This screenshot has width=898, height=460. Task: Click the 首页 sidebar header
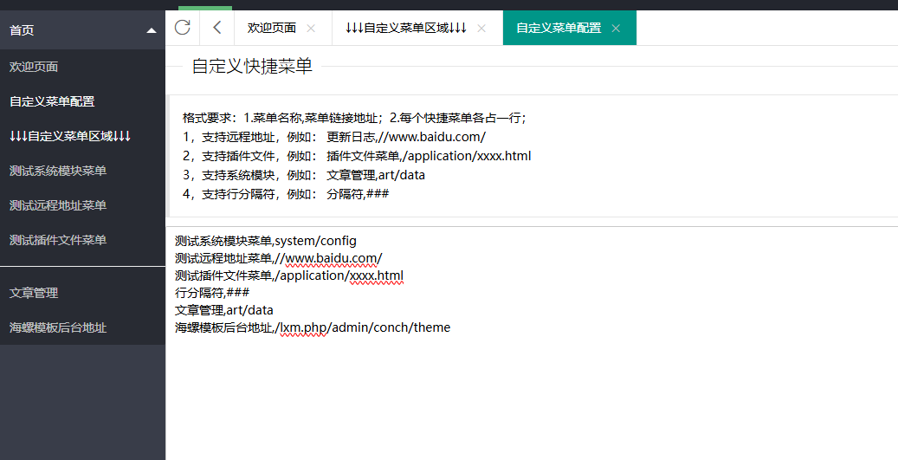[x=23, y=30]
